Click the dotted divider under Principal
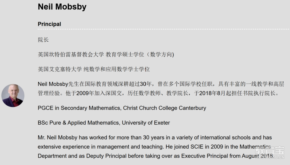Viewport: 290px width, 165px height. point(163,29)
